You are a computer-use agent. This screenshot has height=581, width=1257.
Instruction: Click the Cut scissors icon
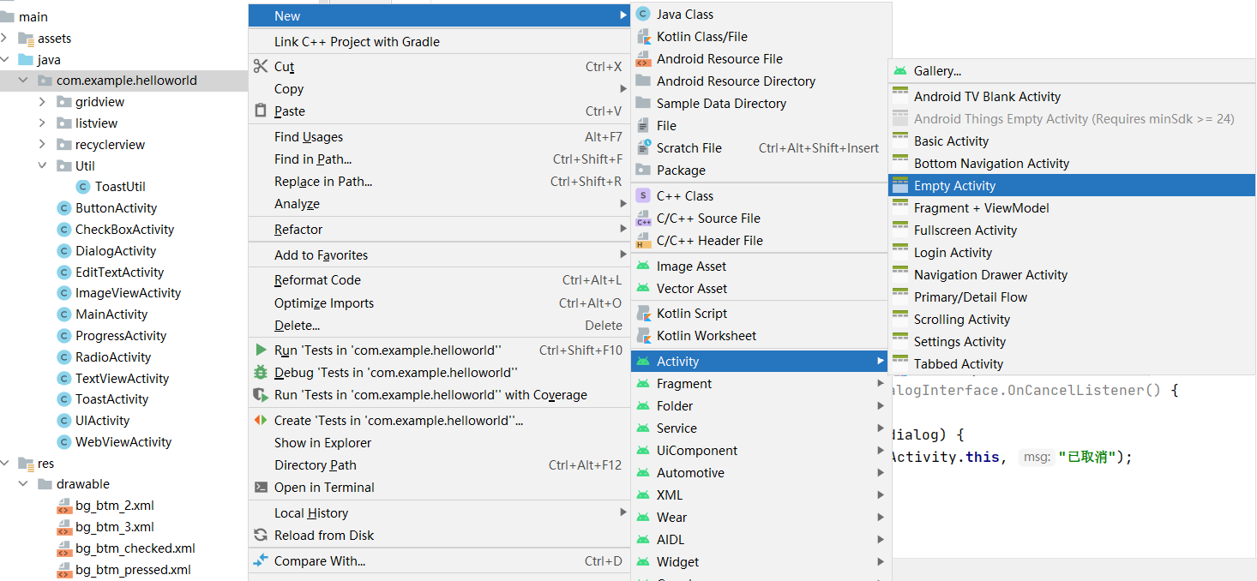click(261, 66)
